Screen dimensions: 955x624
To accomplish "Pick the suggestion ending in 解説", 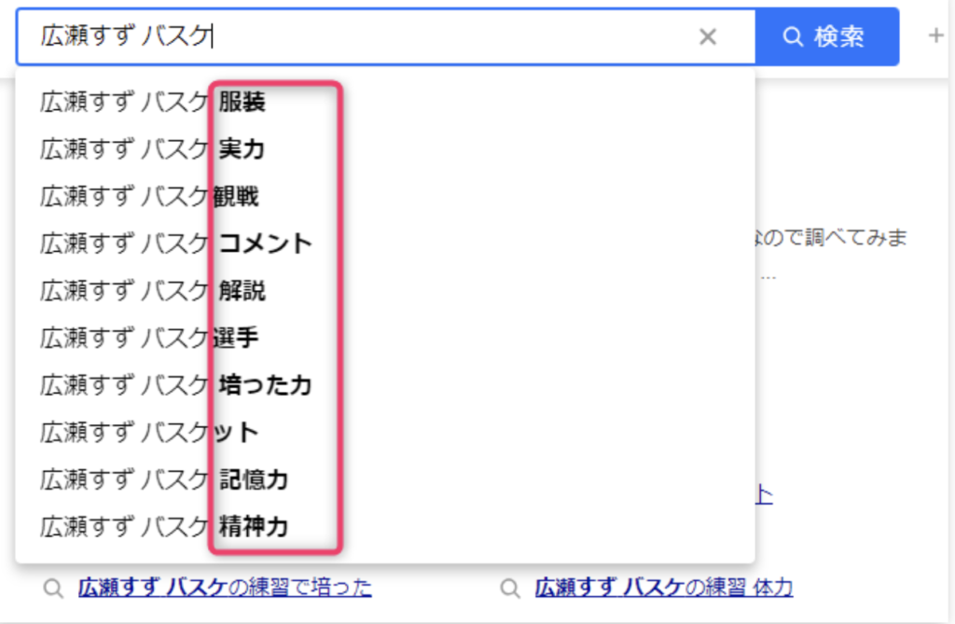I will click(x=153, y=290).
